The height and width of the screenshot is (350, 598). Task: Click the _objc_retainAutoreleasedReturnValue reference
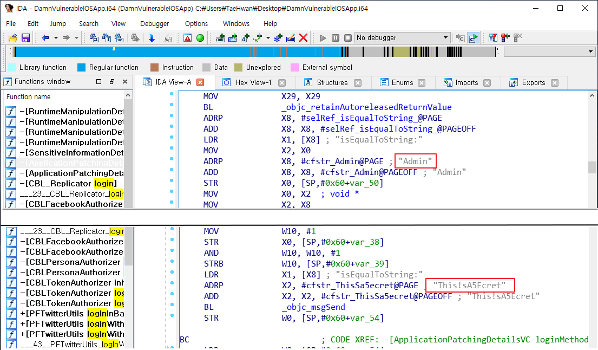point(366,107)
